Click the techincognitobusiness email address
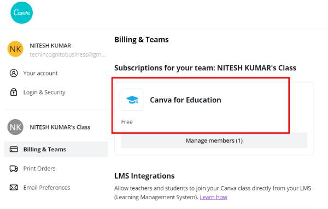Viewport: 328px width, 209px height. pyautogui.click(x=68, y=54)
